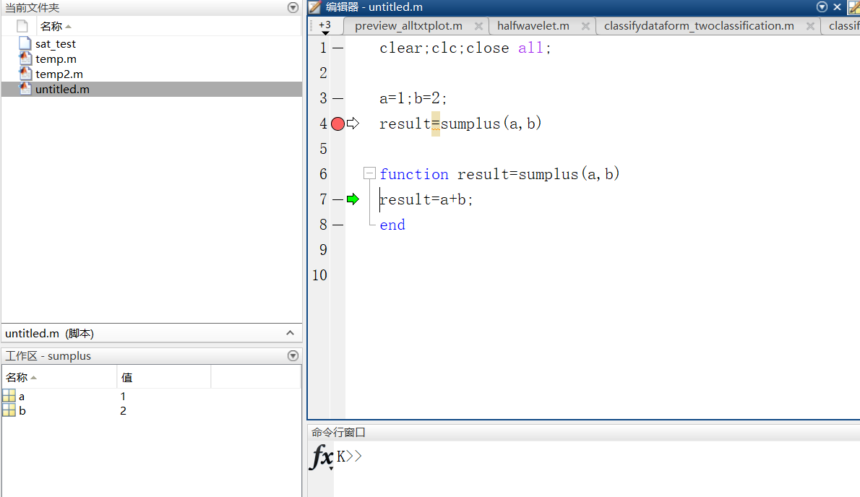Close the halfwavelet.m tab
Viewport: 860px width, 497px height.
[586, 26]
